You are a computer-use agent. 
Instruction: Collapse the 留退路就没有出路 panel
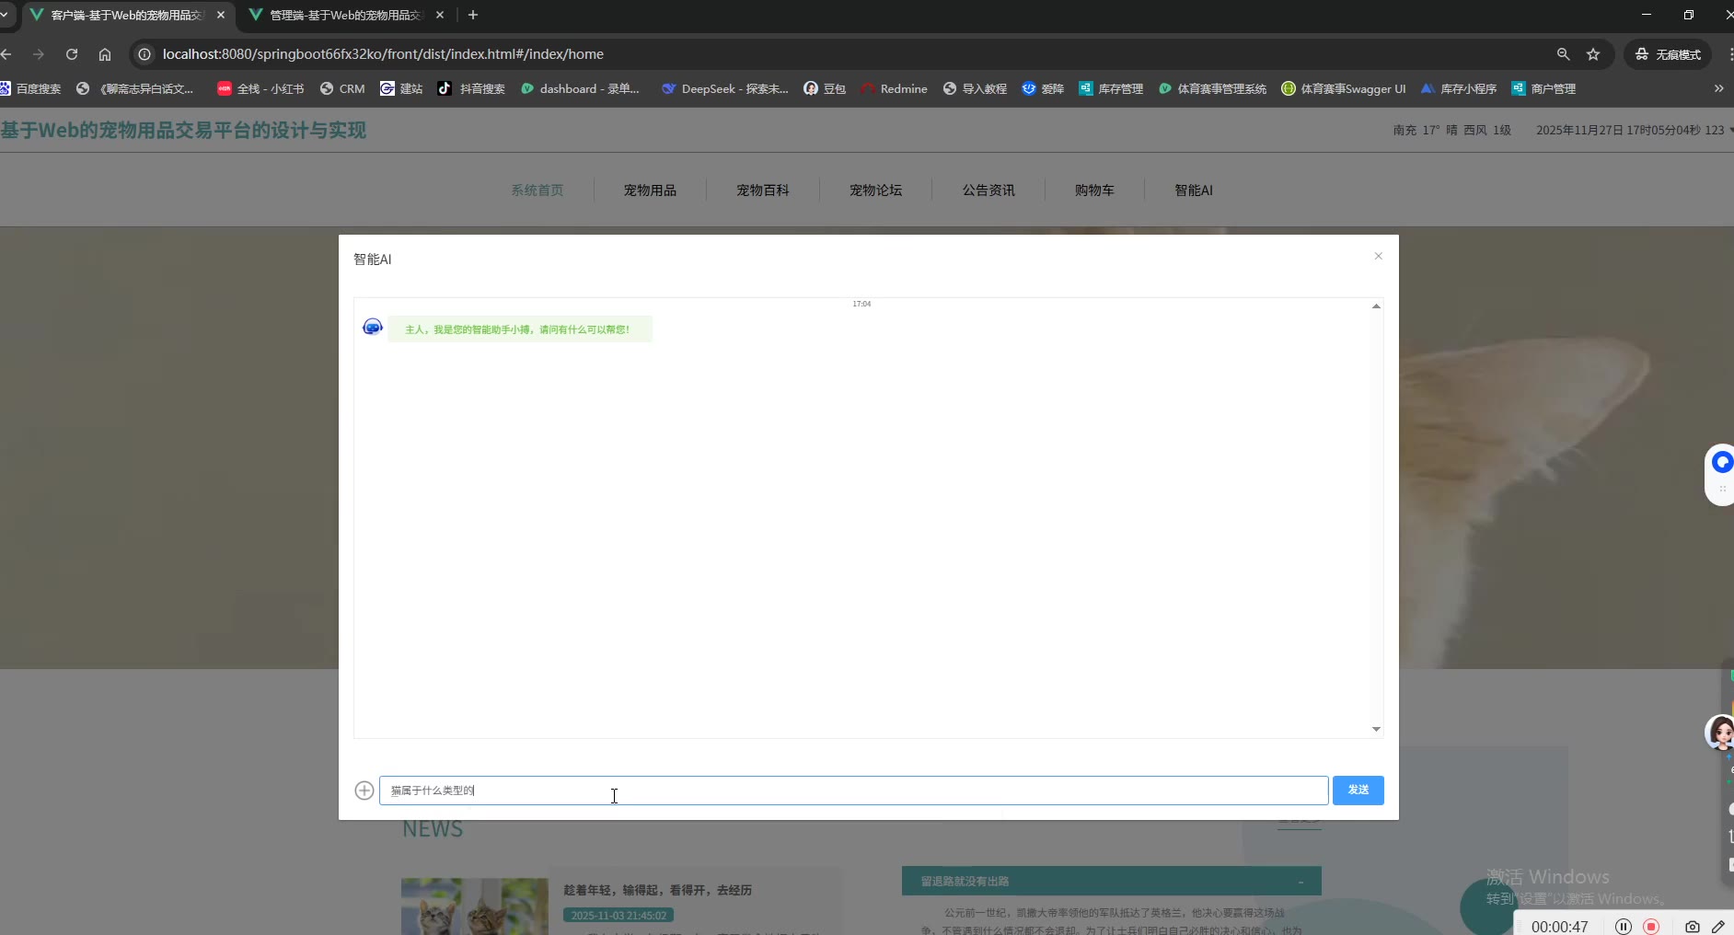(1300, 882)
